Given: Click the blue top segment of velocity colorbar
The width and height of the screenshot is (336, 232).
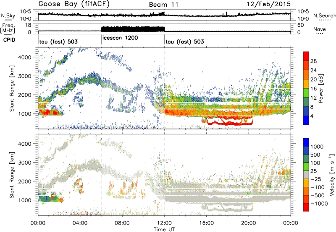Looking at the screenshot, I should 306,142.
